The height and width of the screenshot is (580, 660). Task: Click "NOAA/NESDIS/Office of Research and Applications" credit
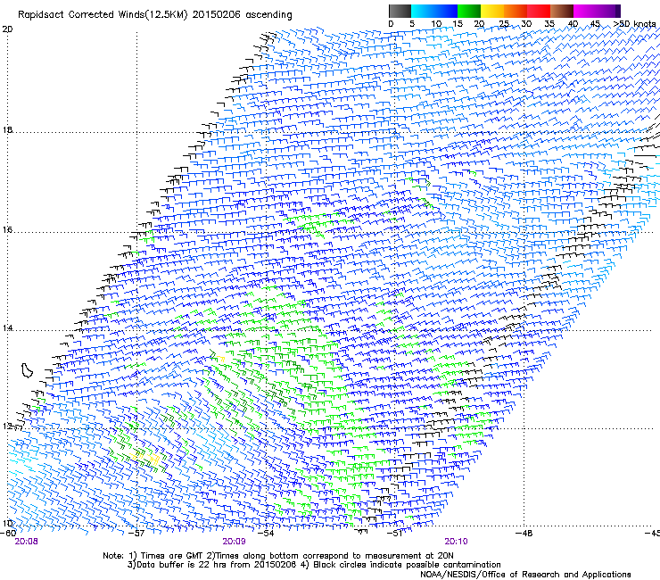(x=525, y=575)
